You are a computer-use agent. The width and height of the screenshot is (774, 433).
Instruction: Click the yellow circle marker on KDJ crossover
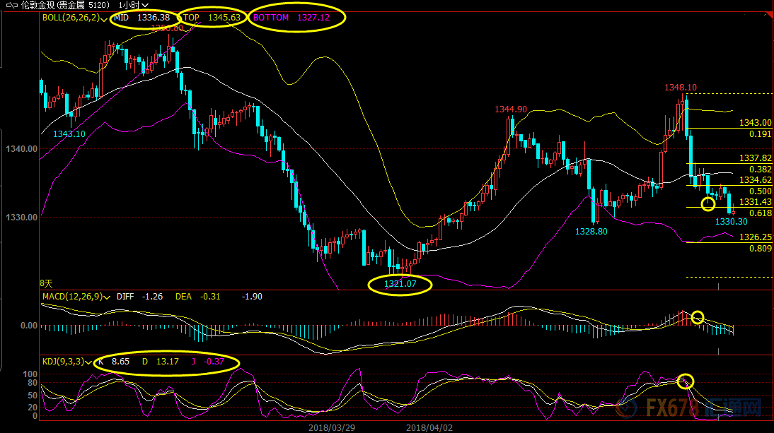(x=685, y=381)
